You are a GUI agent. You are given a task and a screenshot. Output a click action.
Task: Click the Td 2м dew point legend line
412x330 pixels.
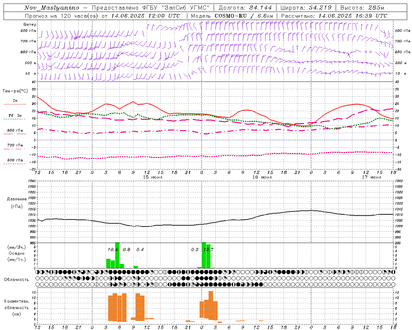point(14,119)
